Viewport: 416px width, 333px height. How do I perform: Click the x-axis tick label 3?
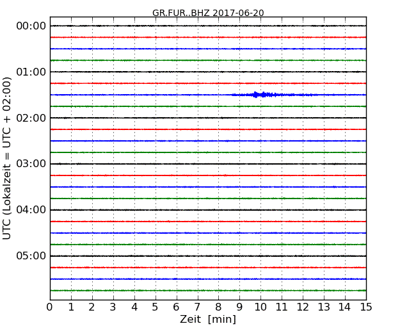click(x=113, y=307)
